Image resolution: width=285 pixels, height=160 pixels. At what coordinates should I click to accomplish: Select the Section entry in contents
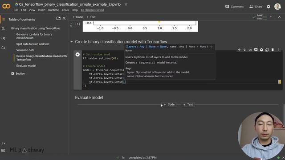click(x=20, y=73)
